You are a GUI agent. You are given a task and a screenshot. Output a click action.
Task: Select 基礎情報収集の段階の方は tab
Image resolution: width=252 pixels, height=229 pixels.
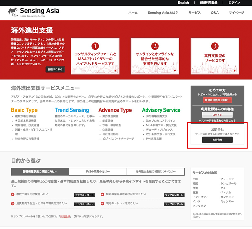click(40, 172)
